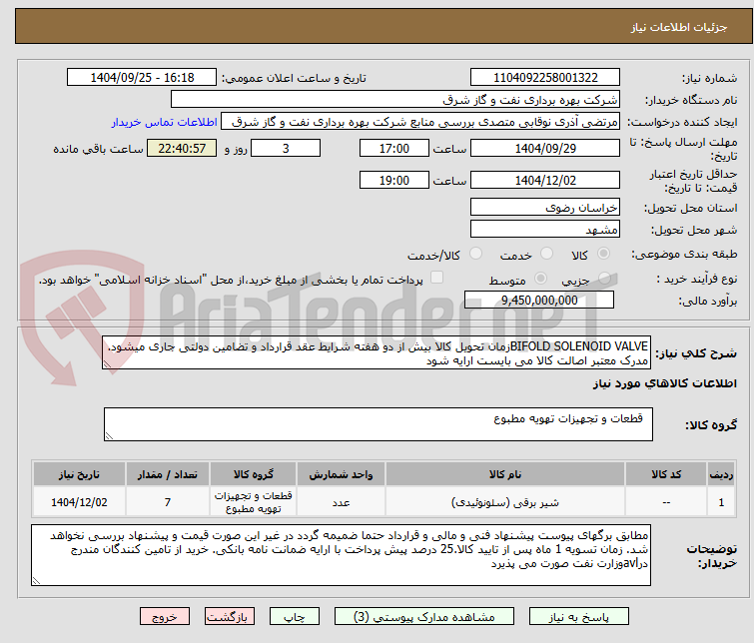Click the برآورد مالی label

point(707,302)
